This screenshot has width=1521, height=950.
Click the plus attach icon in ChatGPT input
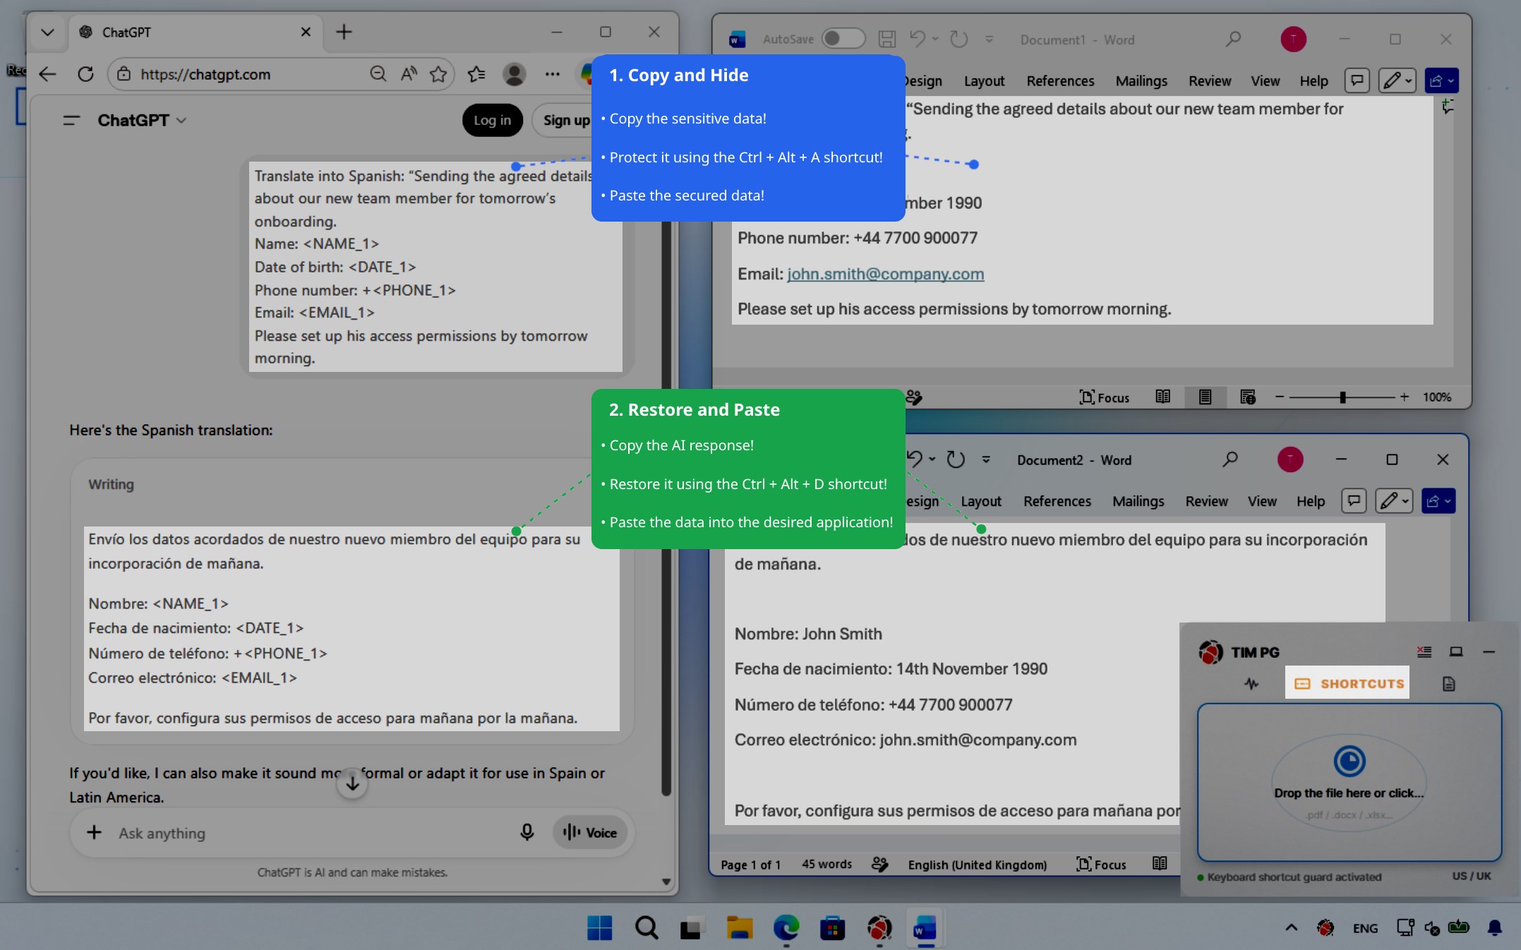(94, 833)
